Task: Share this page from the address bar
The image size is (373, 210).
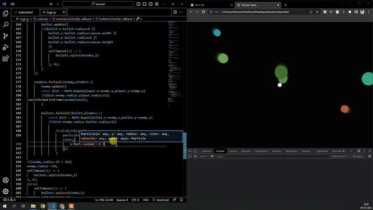Action: point(311,12)
